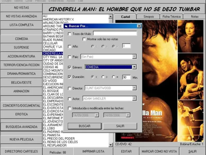
Task: Open the second date picker dropdown
Action: coord(128,115)
